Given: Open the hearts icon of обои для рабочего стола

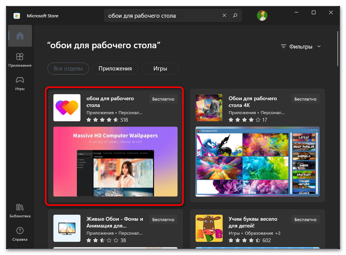Looking at the screenshot, I should 67,108.
